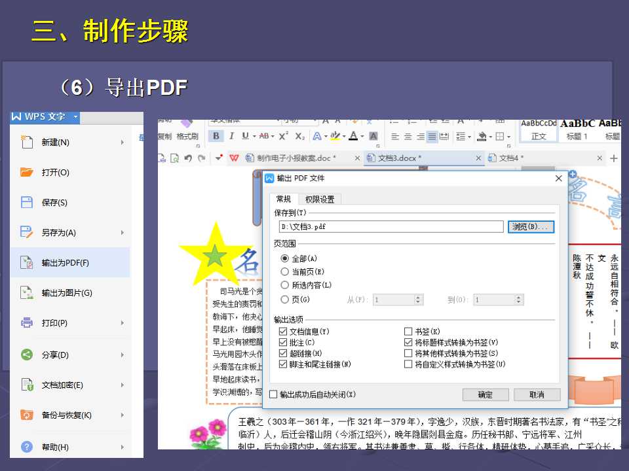Click the Bold formatting icon
The width and height of the screenshot is (629, 471).
(x=216, y=136)
